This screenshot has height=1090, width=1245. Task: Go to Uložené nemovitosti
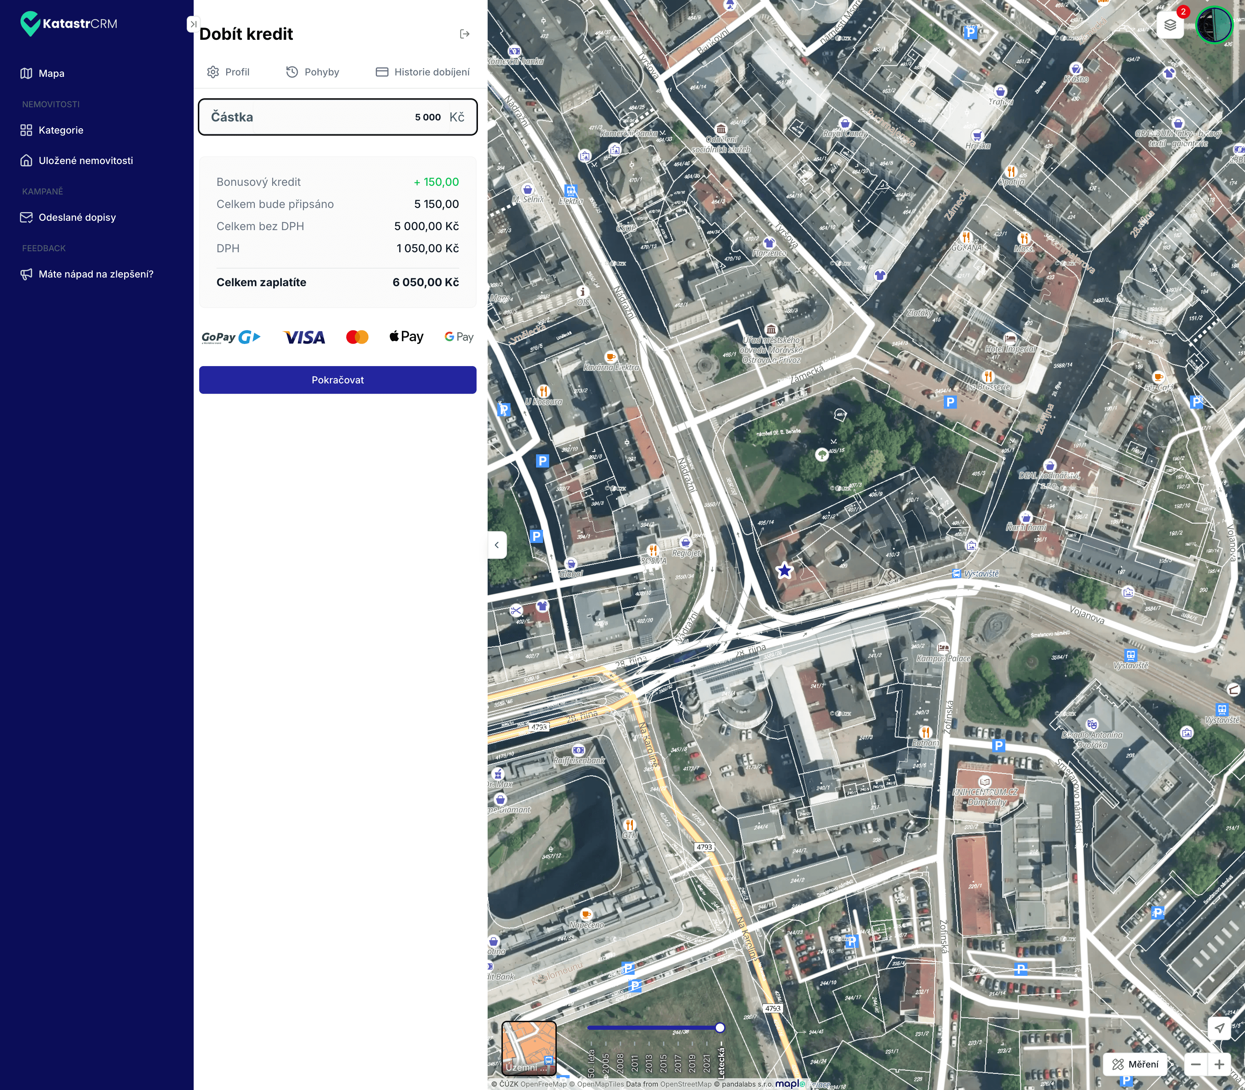[x=85, y=161]
